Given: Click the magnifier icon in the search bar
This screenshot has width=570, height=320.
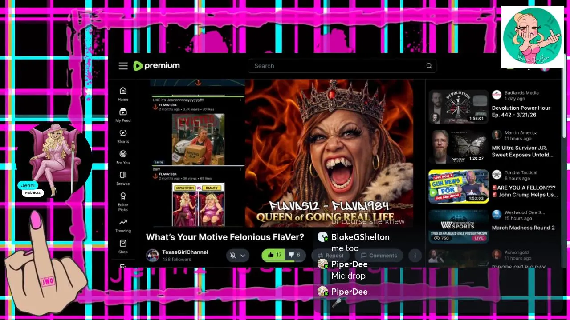Looking at the screenshot, I should coord(429,66).
